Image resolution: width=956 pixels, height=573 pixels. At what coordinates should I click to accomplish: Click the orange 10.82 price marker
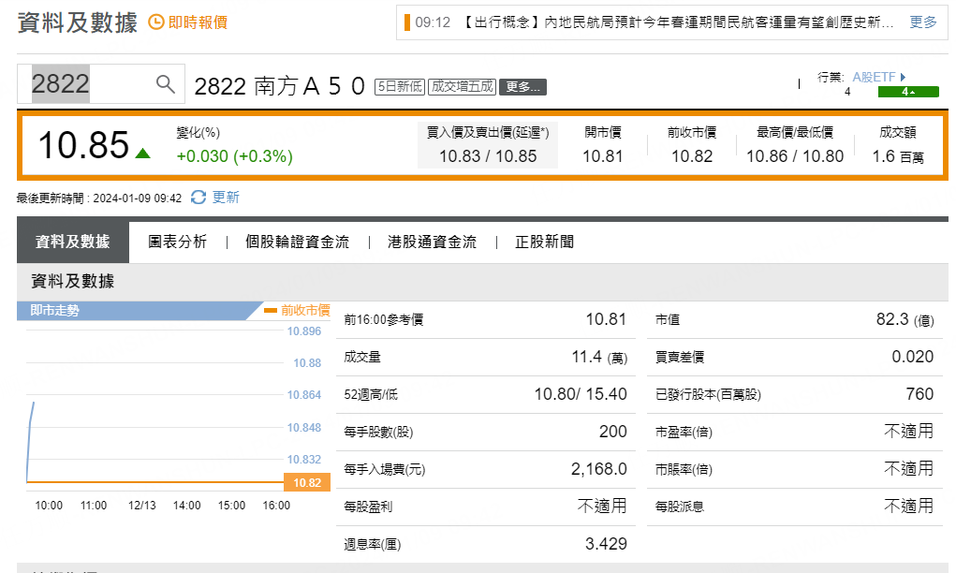(307, 482)
